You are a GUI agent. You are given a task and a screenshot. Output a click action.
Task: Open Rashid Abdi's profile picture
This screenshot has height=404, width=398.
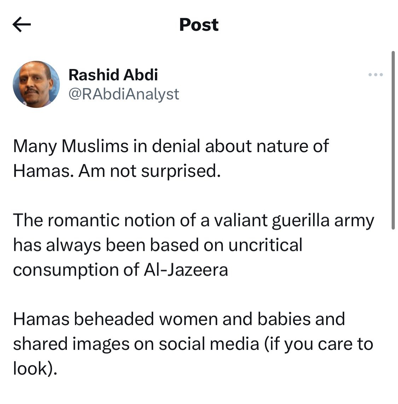tap(36, 84)
